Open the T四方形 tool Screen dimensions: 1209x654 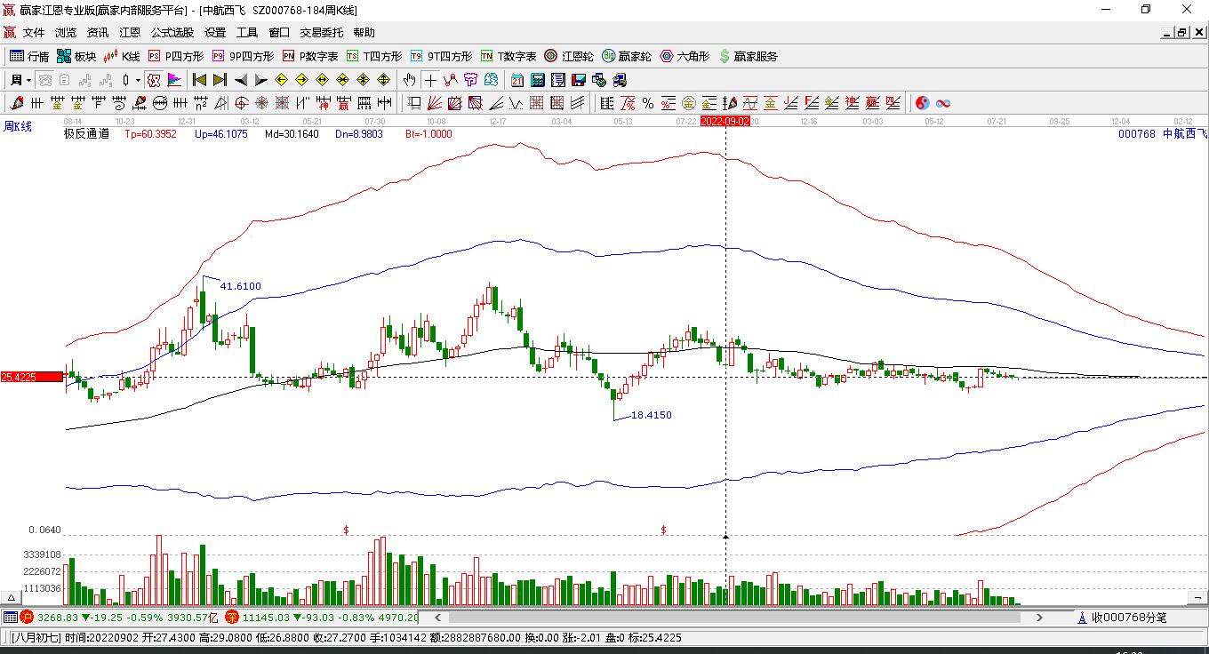point(374,56)
